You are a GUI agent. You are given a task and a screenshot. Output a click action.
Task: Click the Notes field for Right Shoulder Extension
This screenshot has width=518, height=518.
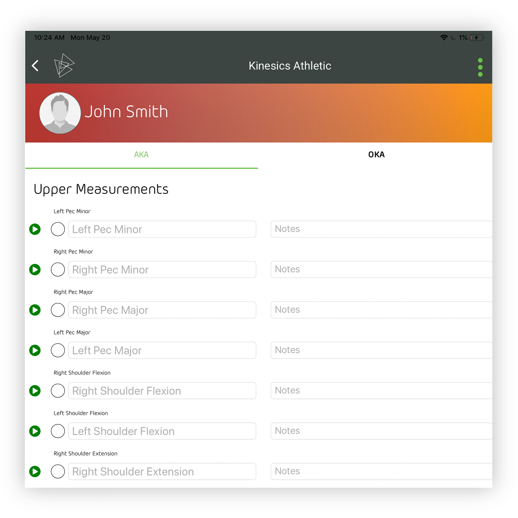[x=381, y=471]
